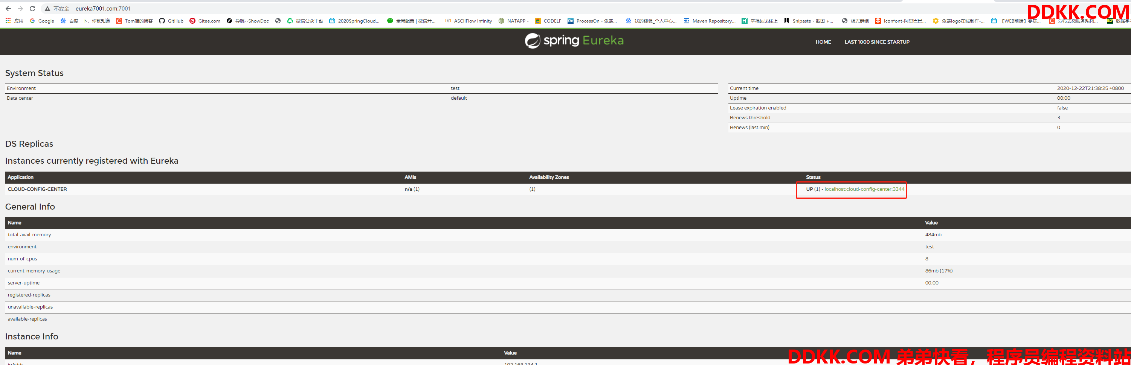Click the Data center value default
Image resolution: width=1131 pixels, height=365 pixels.
[x=458, y=98]
